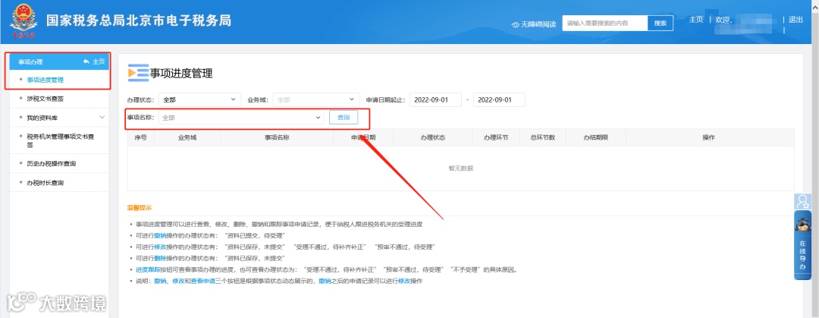The image size is (819, 318).
Task: Select 涉税文书查签 in the sidebar
Action: 45,99
